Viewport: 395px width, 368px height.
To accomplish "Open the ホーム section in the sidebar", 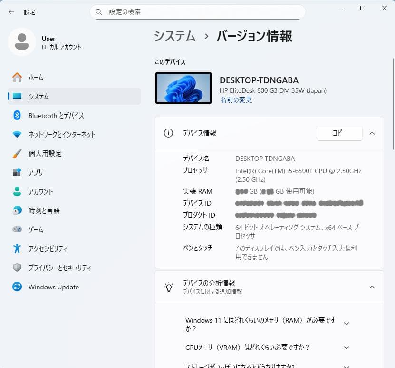I will pos(38,77).
